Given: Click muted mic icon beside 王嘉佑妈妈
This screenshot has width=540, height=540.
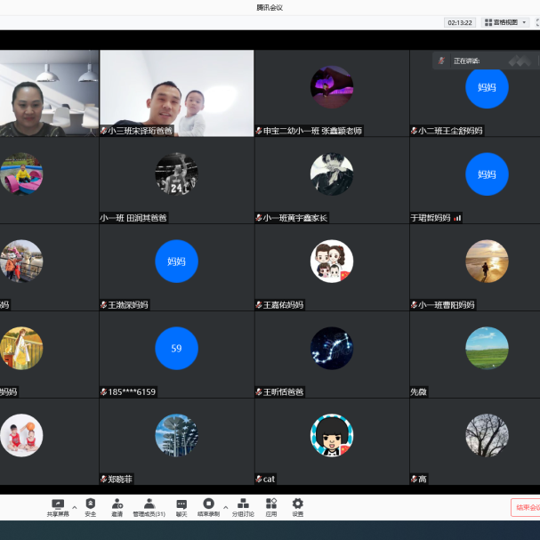Looking at the screenshot, I should point(259,305).
